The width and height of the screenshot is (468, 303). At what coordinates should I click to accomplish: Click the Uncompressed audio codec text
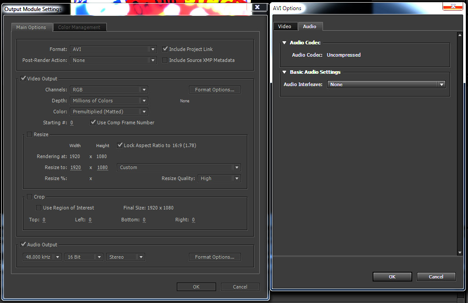pyautogui.click(x=344, y=55)
